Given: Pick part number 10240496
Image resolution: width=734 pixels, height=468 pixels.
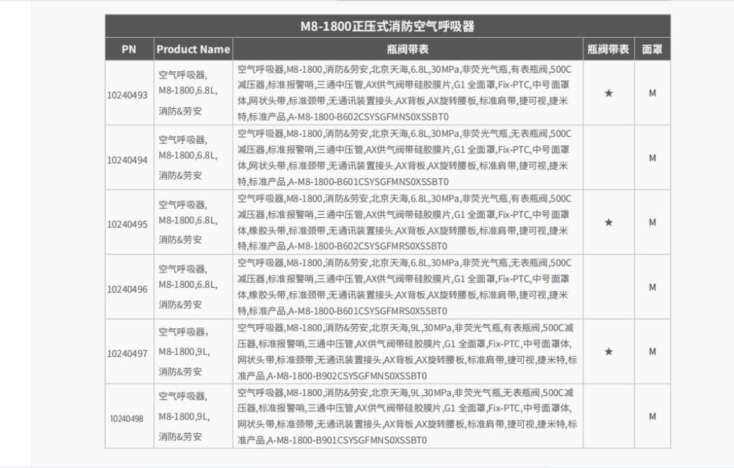Looking at the screenshot, I should pos(127,289).
